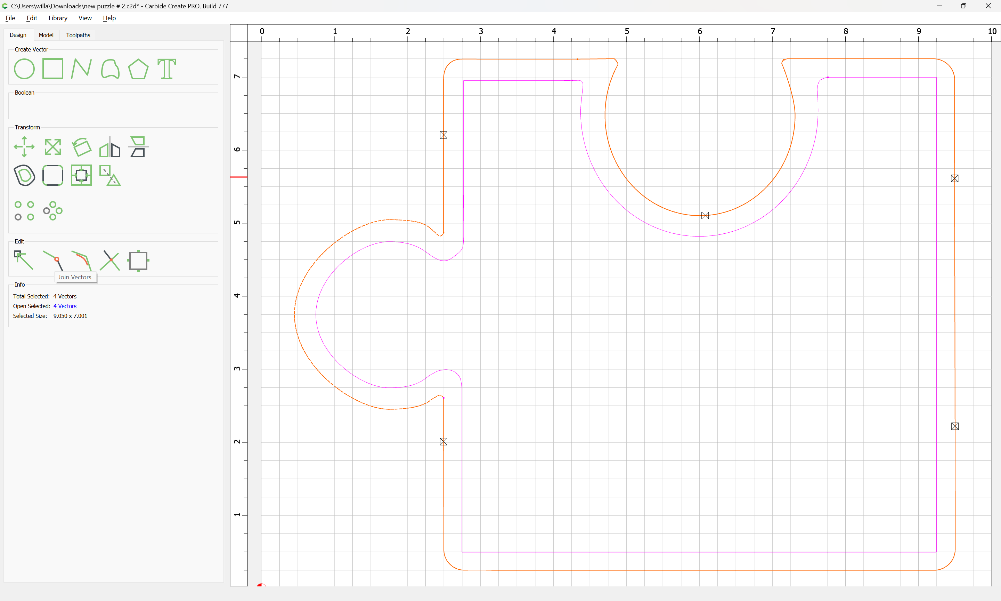Pick the Polygon creation tool
The image size is (1001, 601).
pyautogui.click(x=138, y=69)
